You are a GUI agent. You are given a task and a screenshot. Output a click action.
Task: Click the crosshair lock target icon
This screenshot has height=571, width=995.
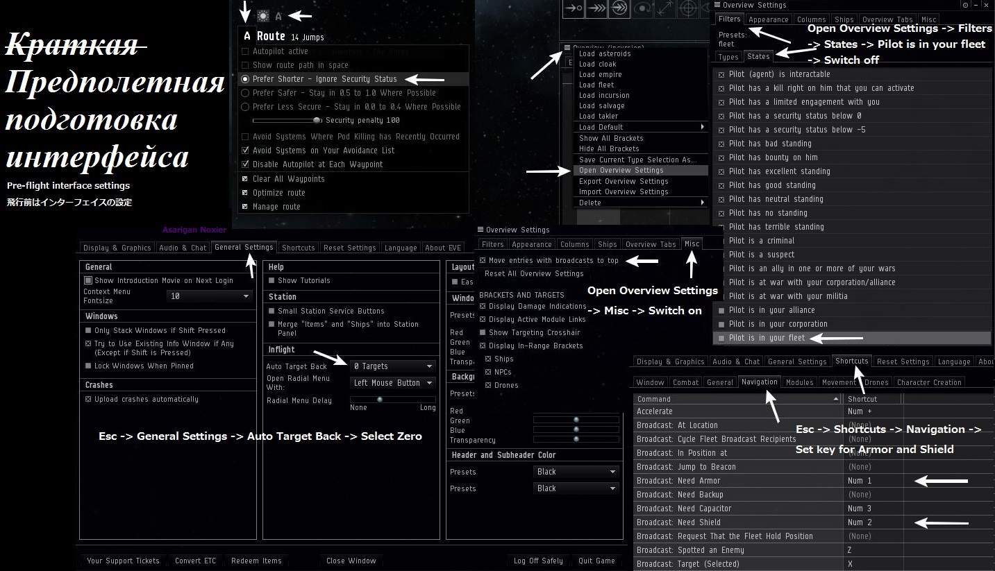point(688,8)
